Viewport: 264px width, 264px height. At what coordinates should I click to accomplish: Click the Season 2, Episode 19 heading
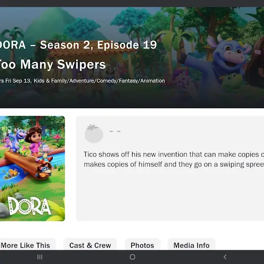(x=99, y=45)
